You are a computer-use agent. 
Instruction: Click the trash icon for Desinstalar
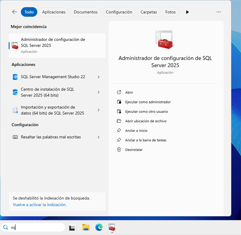(x=119, y=149)
